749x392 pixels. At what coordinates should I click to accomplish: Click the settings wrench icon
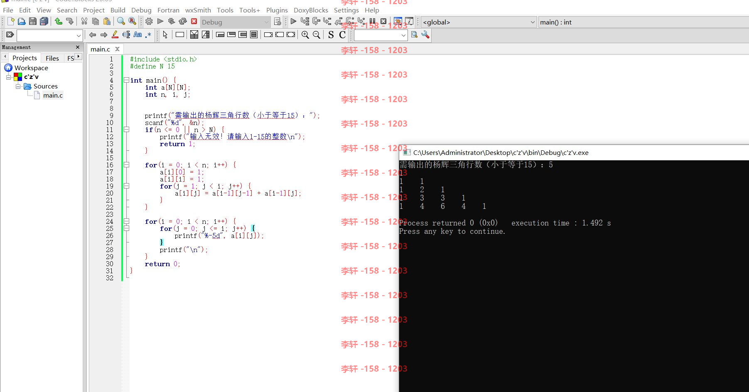[425, 35]
